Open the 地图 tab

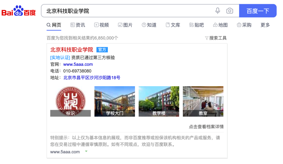(x=220, y=25)
